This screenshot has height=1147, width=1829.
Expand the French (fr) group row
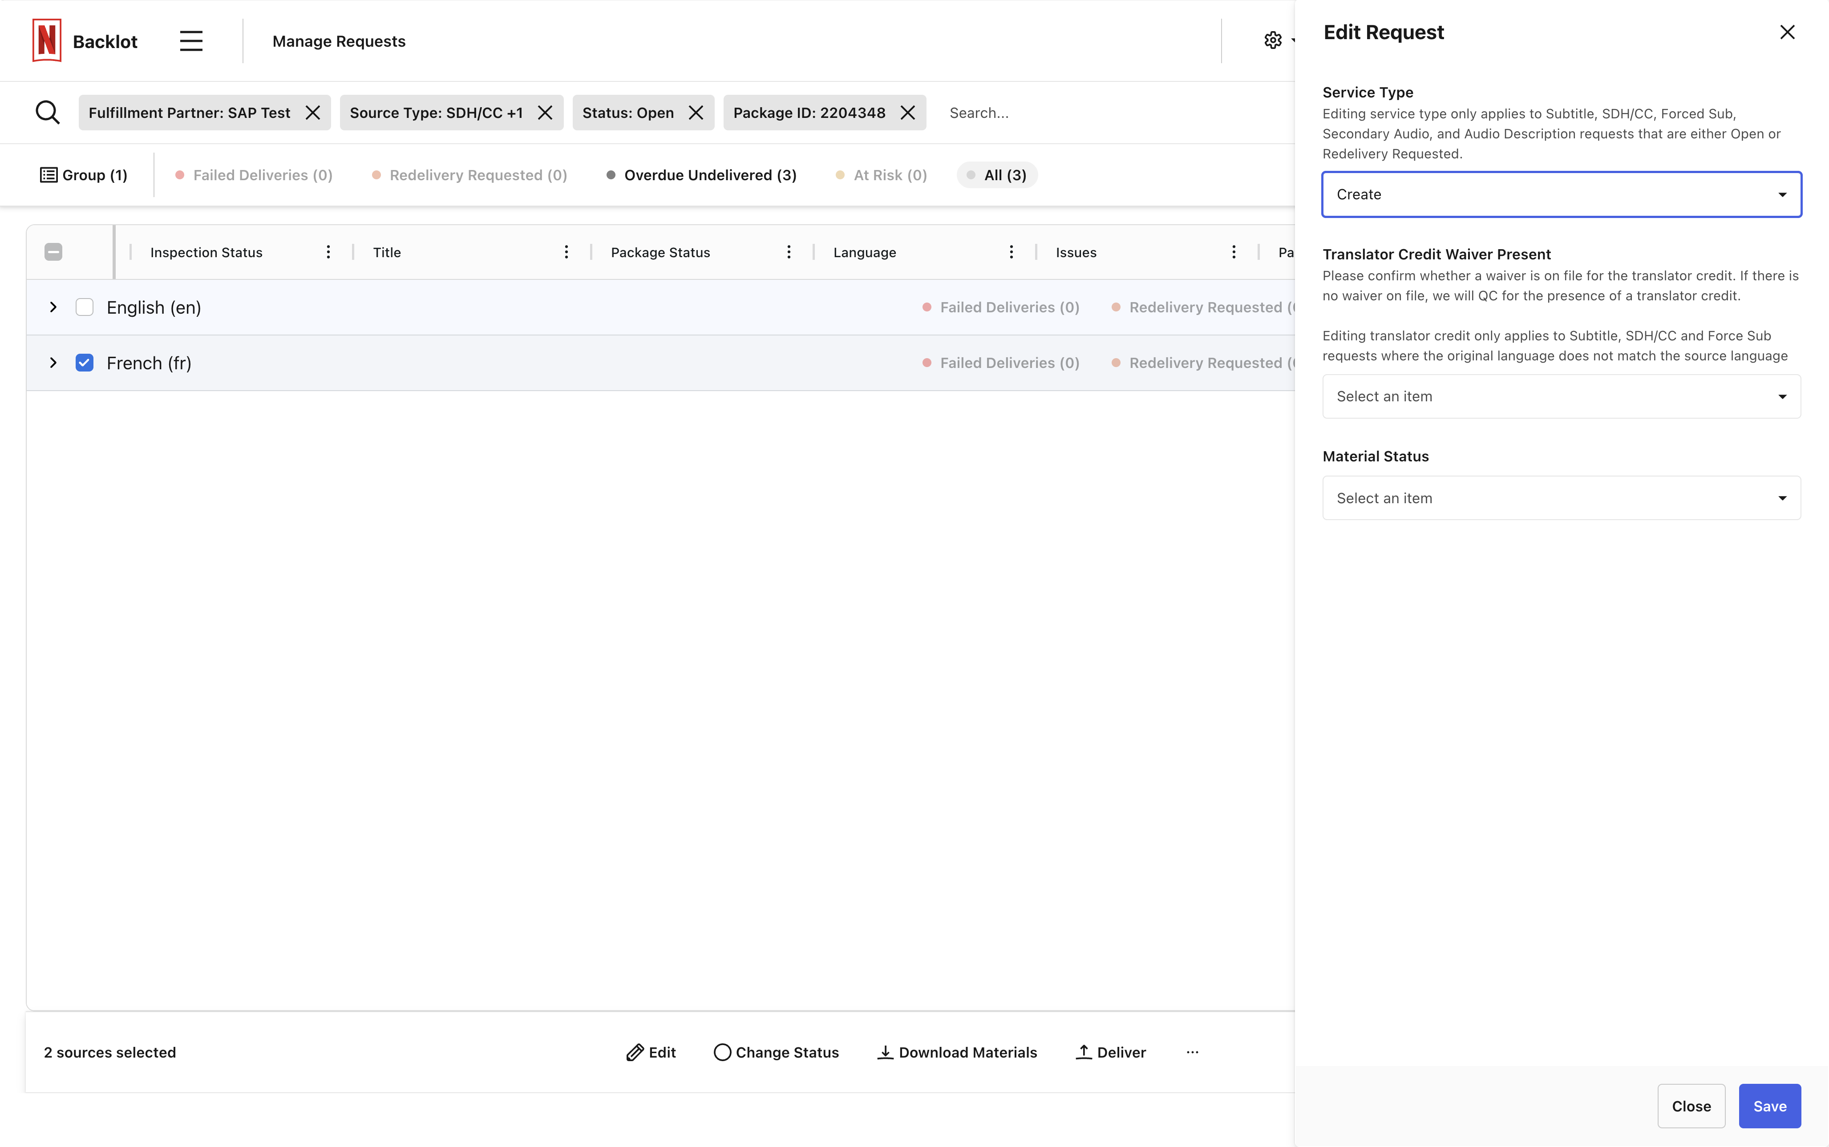(53, 363)
